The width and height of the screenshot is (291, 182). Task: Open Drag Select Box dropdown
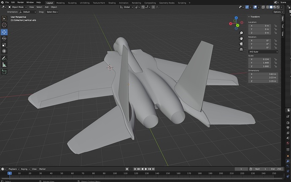coord(52,12)
